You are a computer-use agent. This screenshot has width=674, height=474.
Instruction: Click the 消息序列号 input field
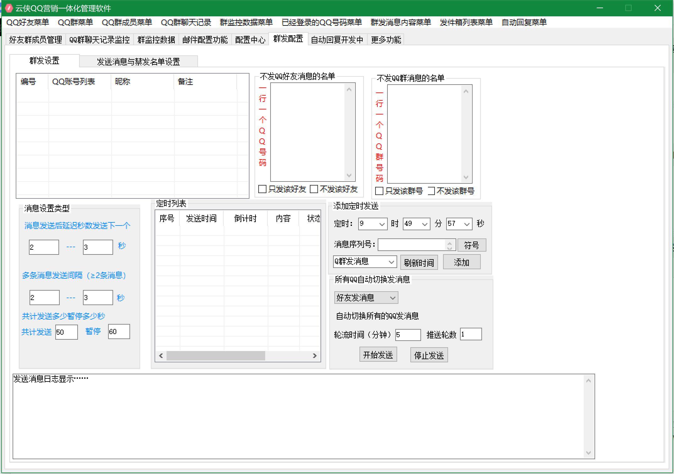411,245
